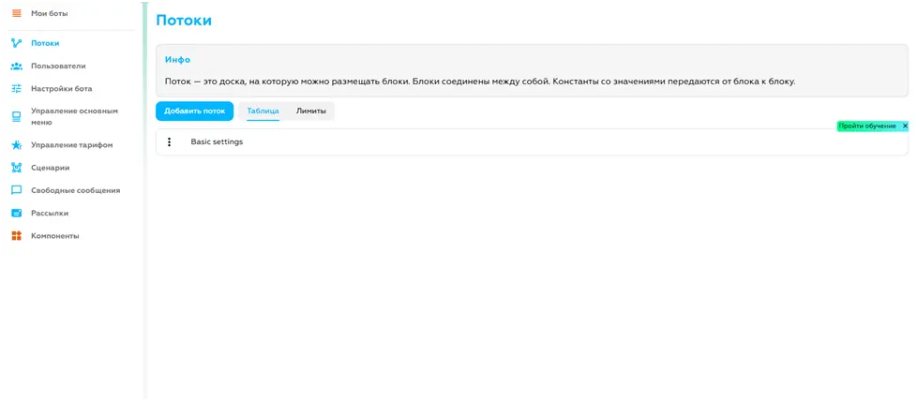Go to Свободные сообщения text link

pos(75,190)
